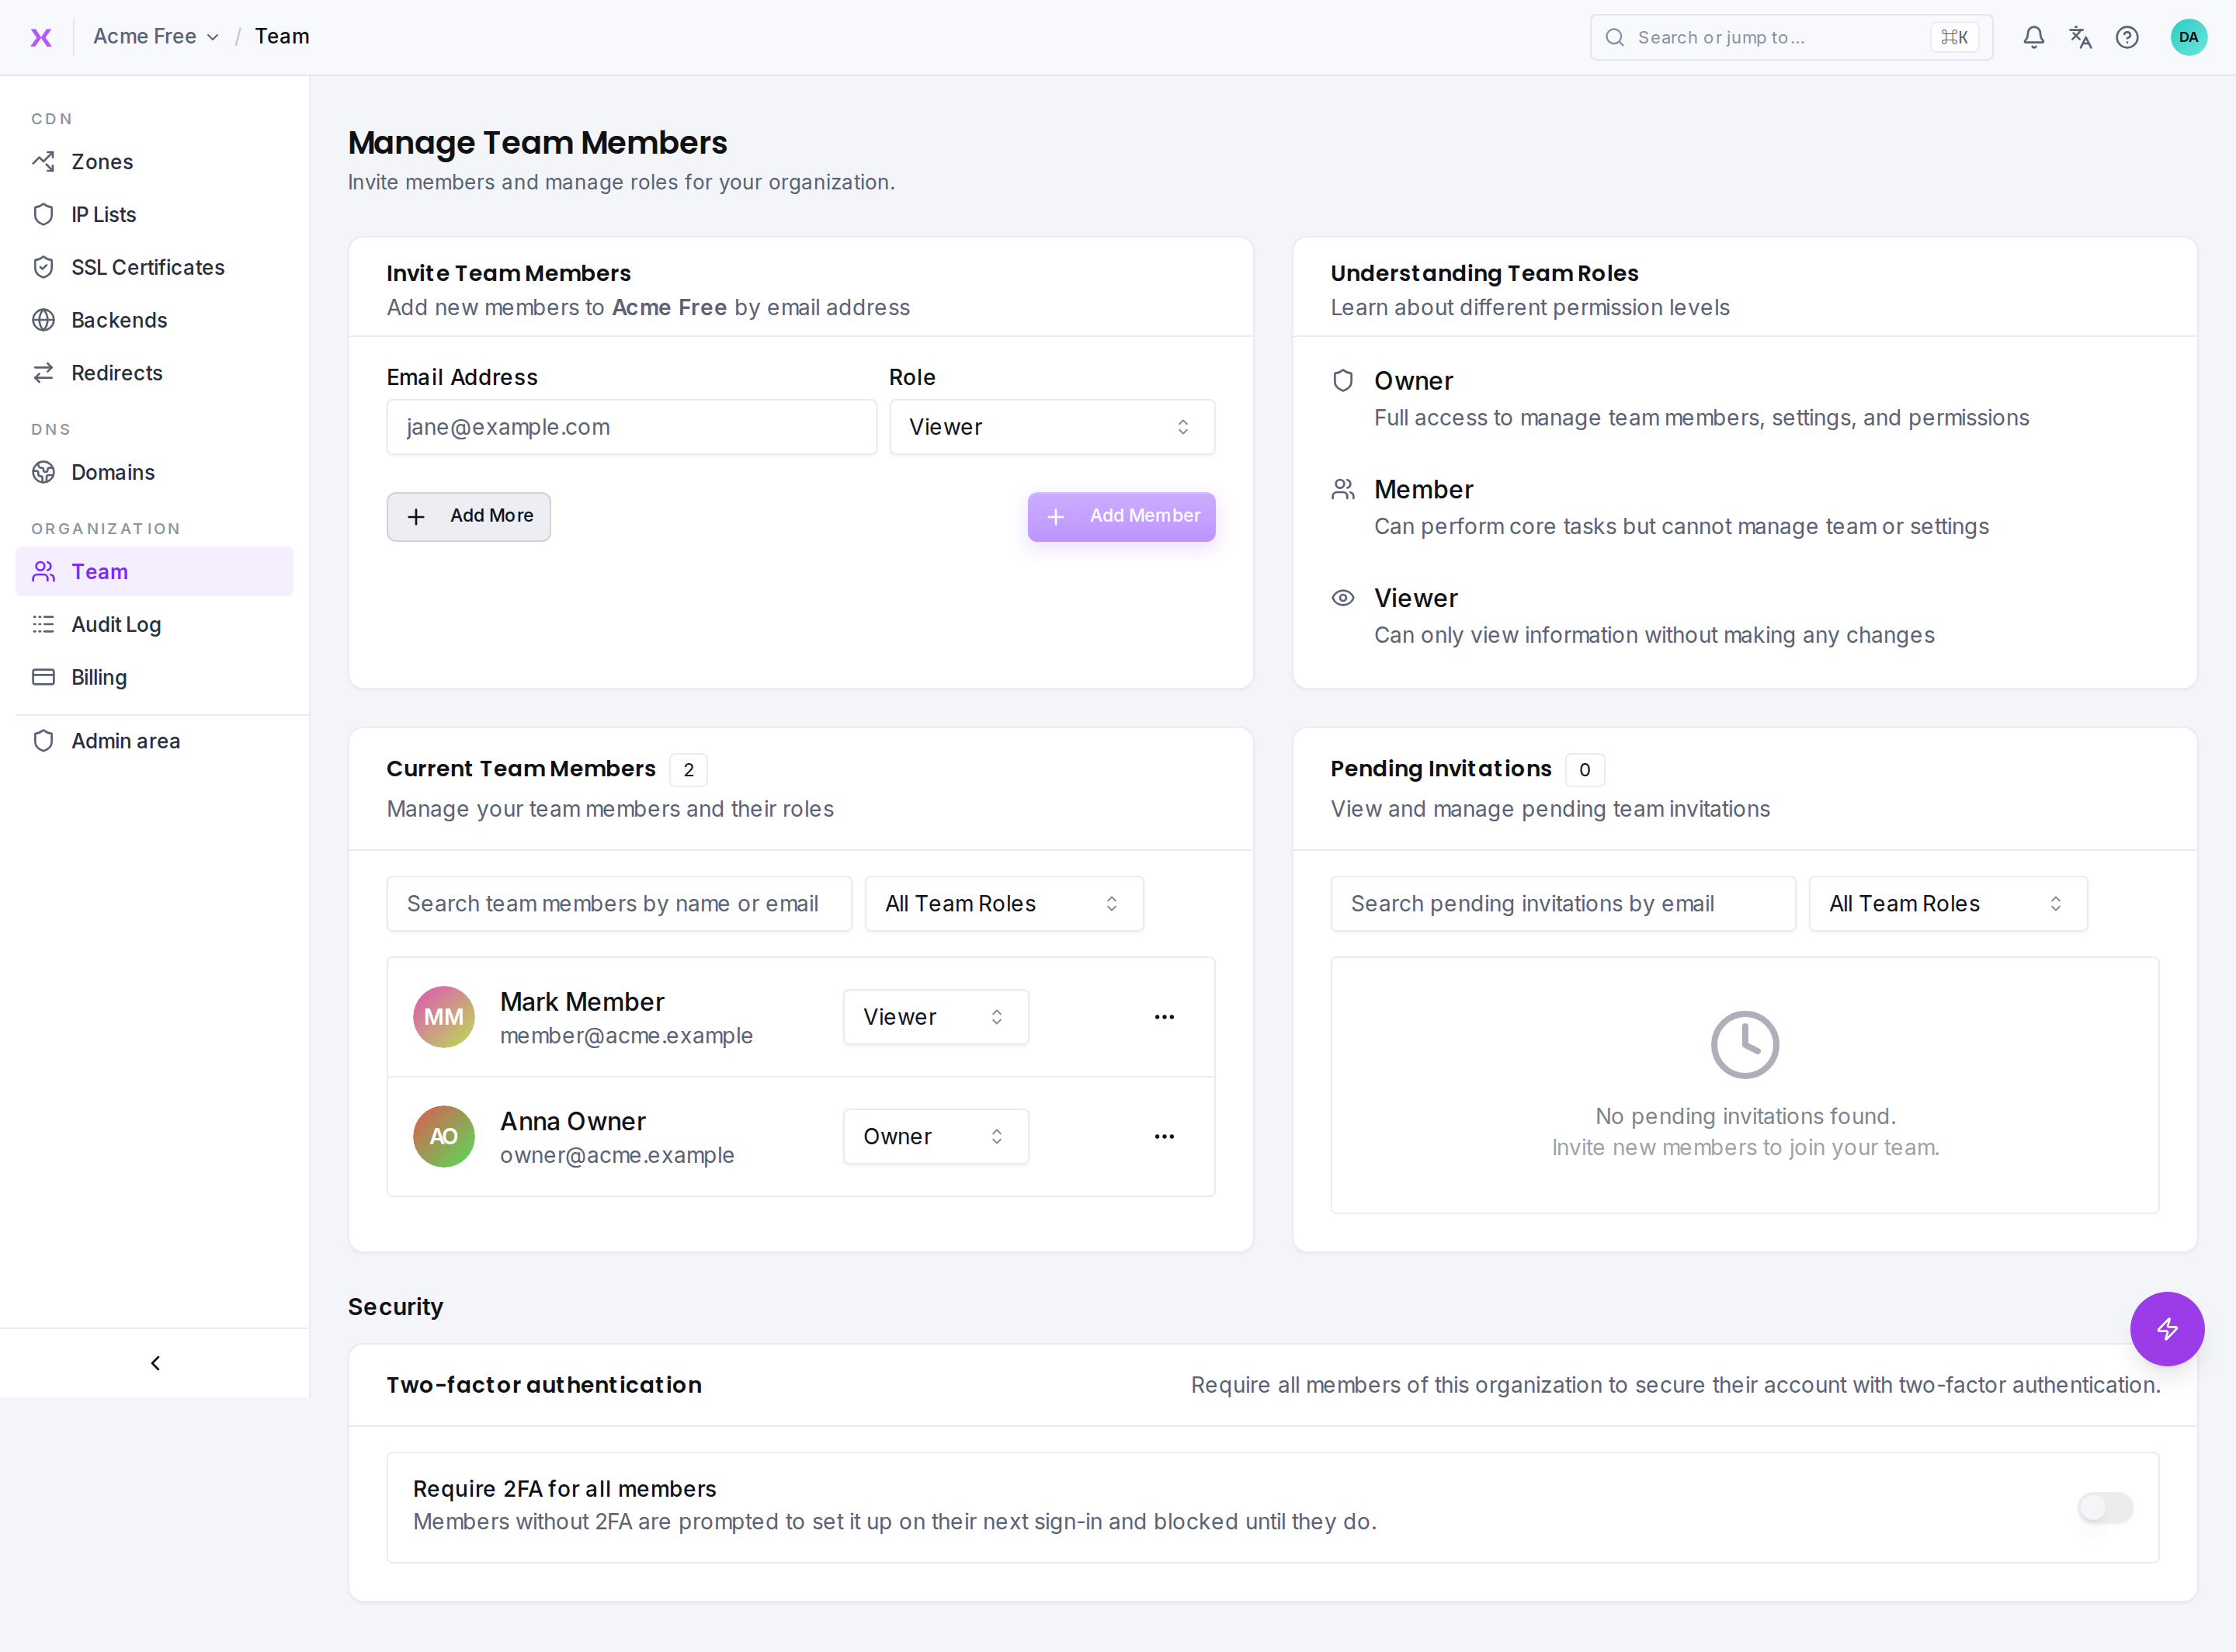Change Anna Owner's Owner role dropdown
Screen dimensions: 2236x1652
[x=935, y=1136]
